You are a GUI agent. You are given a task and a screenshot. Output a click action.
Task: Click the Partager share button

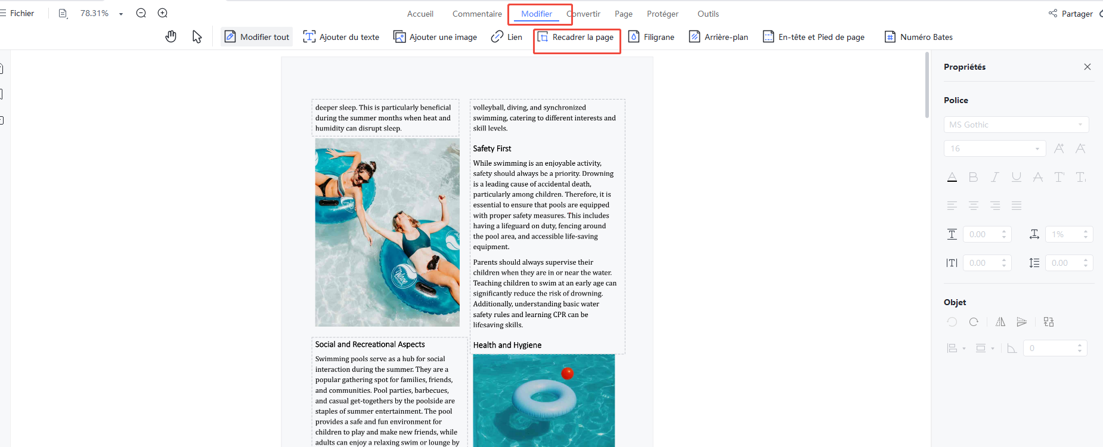coord(1071,14)
